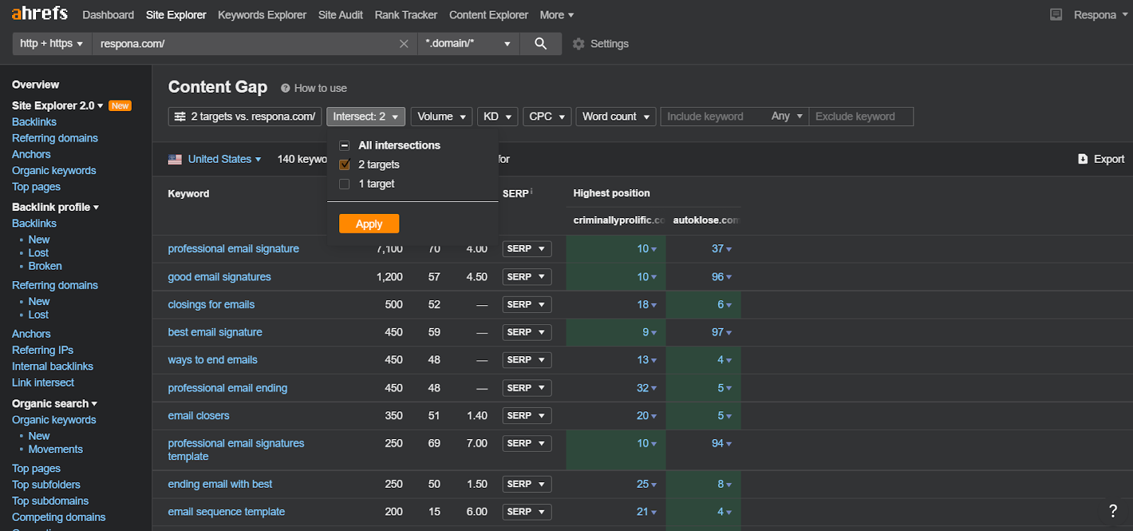Collapse the Backlink profile section
The image size is (1133, 531).
pos(55,207)
